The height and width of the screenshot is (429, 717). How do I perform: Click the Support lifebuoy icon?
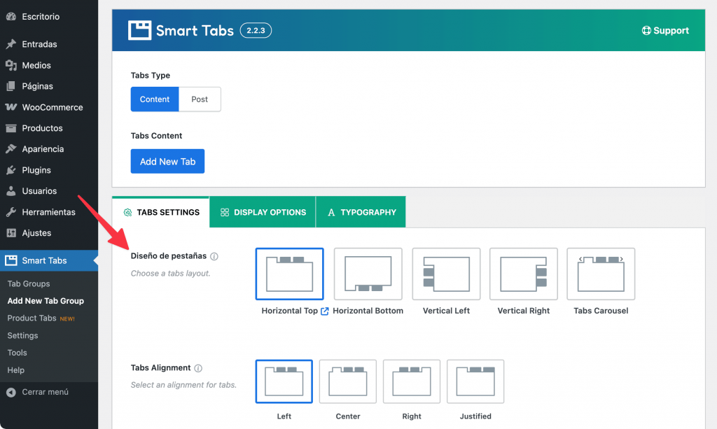(646, 31)
